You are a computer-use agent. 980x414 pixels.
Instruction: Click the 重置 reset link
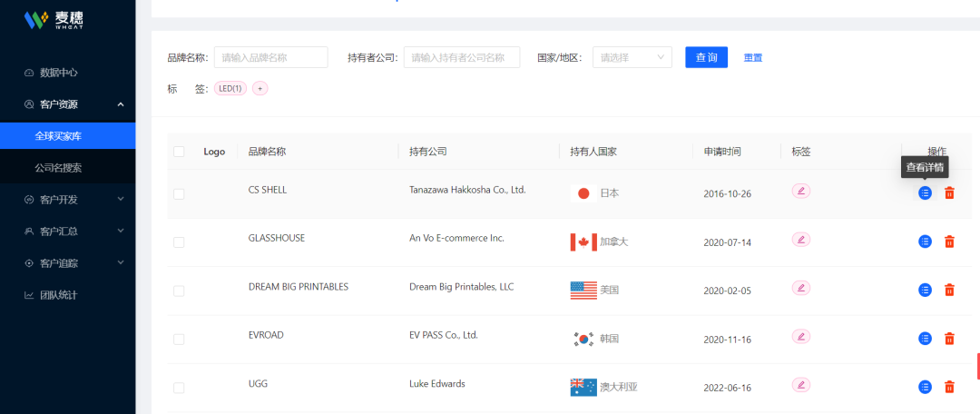[753, 57]
